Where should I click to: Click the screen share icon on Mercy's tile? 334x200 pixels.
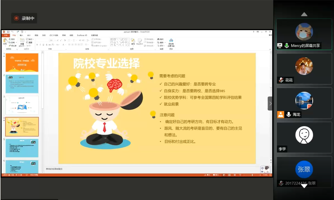tap(280, 45)
